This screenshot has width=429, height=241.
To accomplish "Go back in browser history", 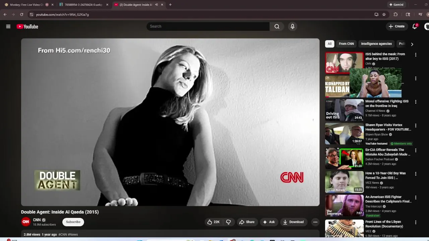I will point(5,14).
